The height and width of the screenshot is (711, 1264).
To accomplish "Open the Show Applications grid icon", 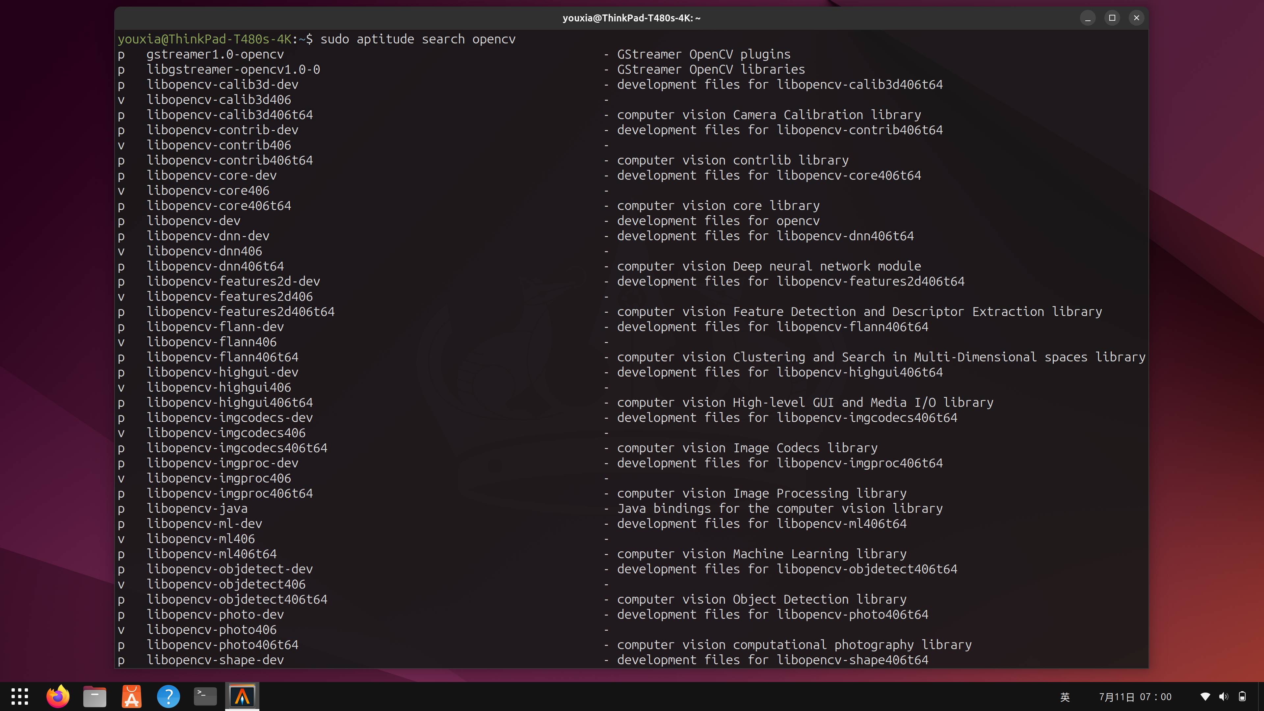I will pyautogui.click(x=20, y=696).
